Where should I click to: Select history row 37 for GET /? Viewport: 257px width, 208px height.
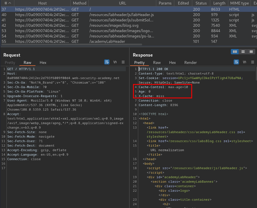[x=128, y=9]
